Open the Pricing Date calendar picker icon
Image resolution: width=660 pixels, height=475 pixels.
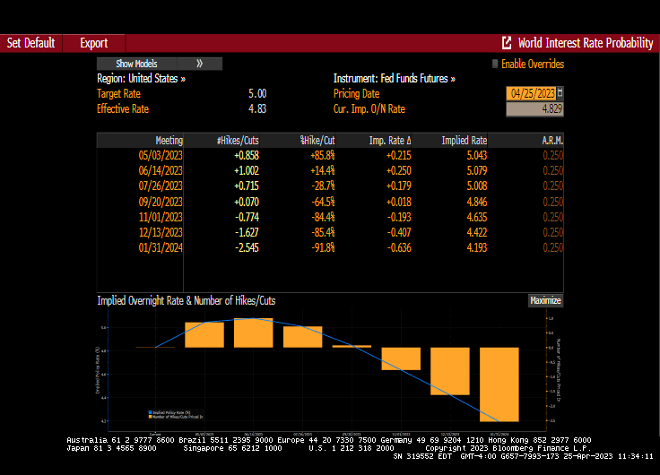pyautogui.click(x=560, y=93)
